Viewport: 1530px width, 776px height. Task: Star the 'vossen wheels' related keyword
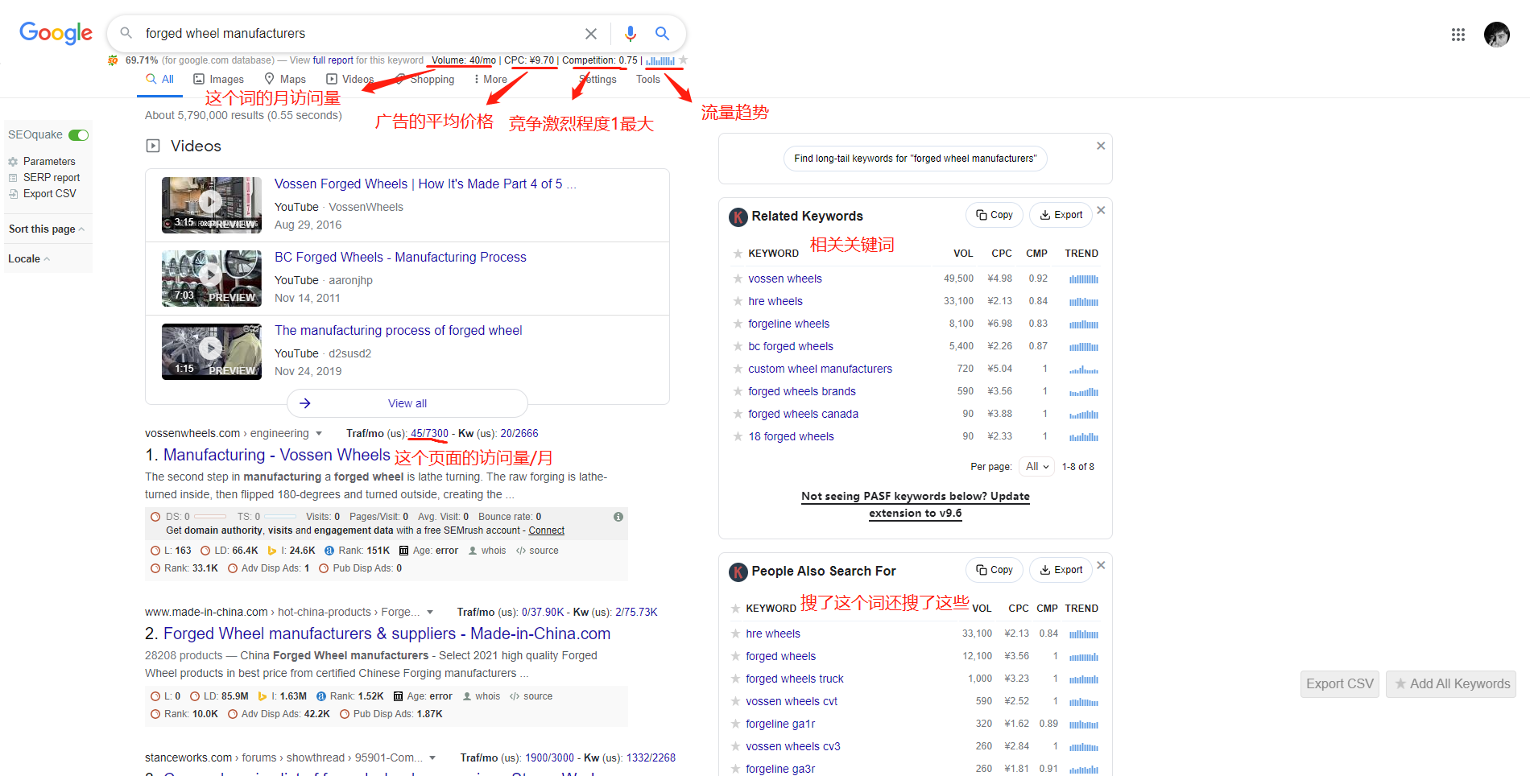tap(738, 279)
